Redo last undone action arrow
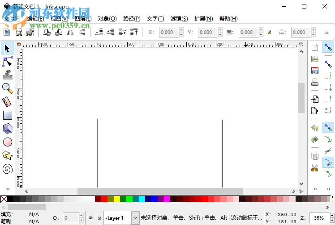This screenshot has width=335, height=225. point(315,139)
